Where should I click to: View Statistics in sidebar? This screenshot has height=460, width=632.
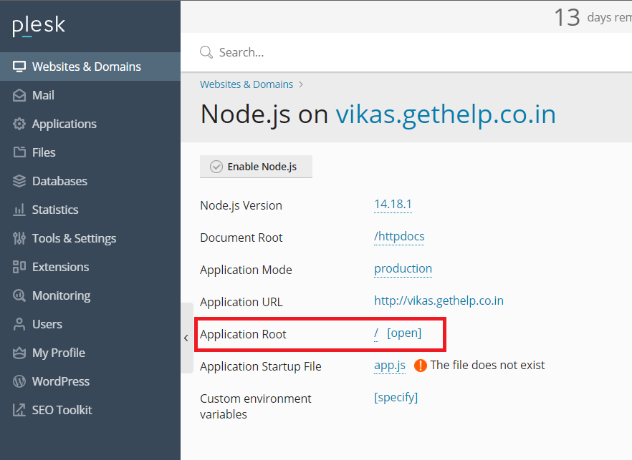tap(90, 210)
